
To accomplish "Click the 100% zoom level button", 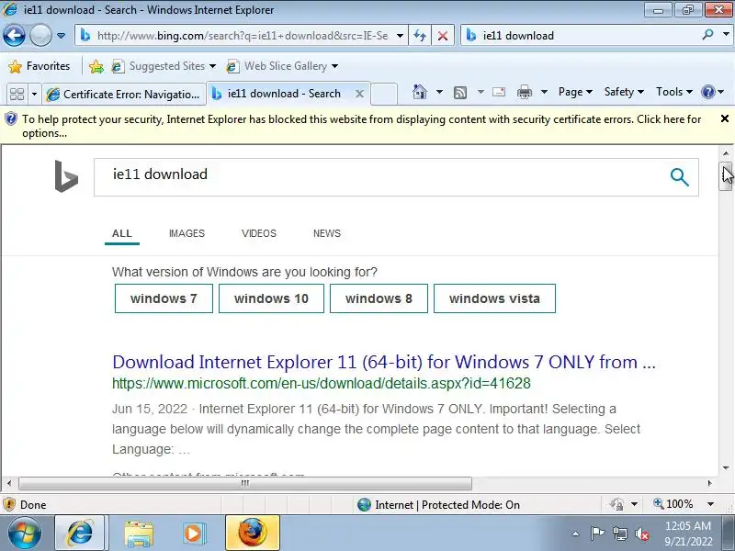I will click(x=673, y=504).
